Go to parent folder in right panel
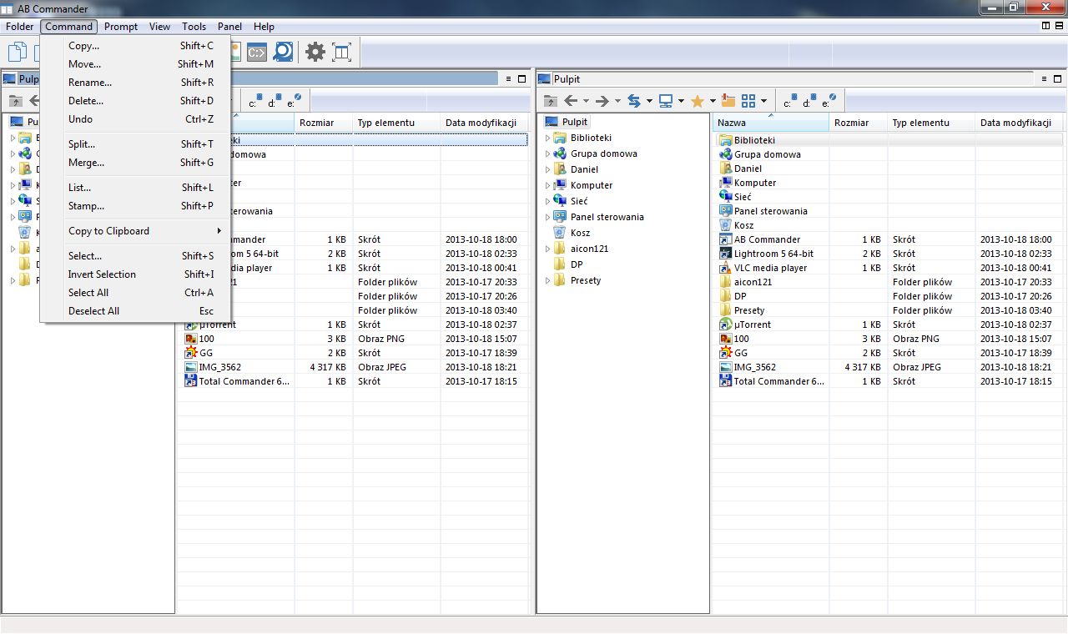Screen dimensions: 1068x634 pyautogui.click(x=550, y=101)
